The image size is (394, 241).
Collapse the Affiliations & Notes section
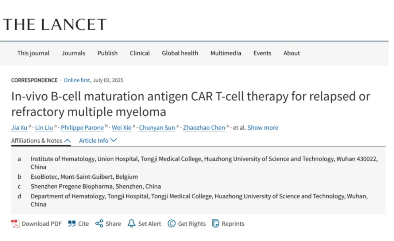[x=41, y=141]
